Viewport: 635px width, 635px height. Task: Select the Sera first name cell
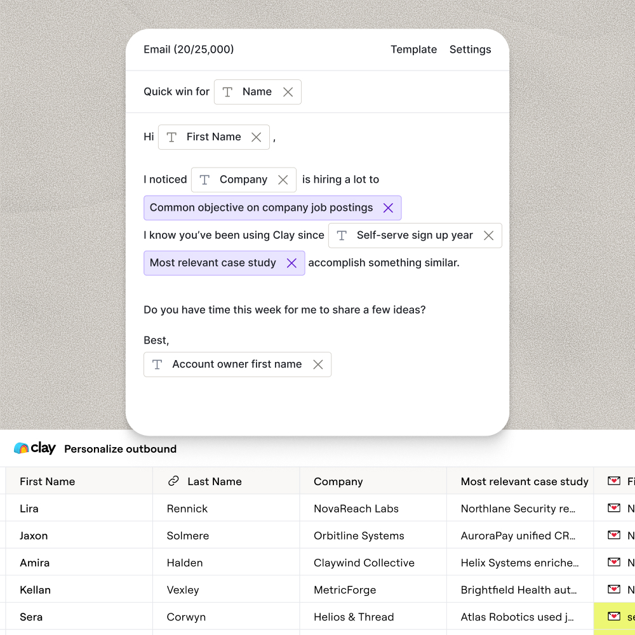coord(79,617)
